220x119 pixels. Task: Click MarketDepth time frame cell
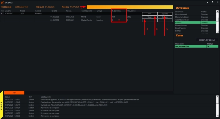pyautogui.click(x=86, y=20)
